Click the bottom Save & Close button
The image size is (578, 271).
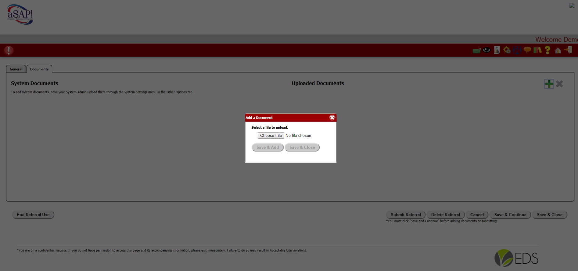[550, 215]
